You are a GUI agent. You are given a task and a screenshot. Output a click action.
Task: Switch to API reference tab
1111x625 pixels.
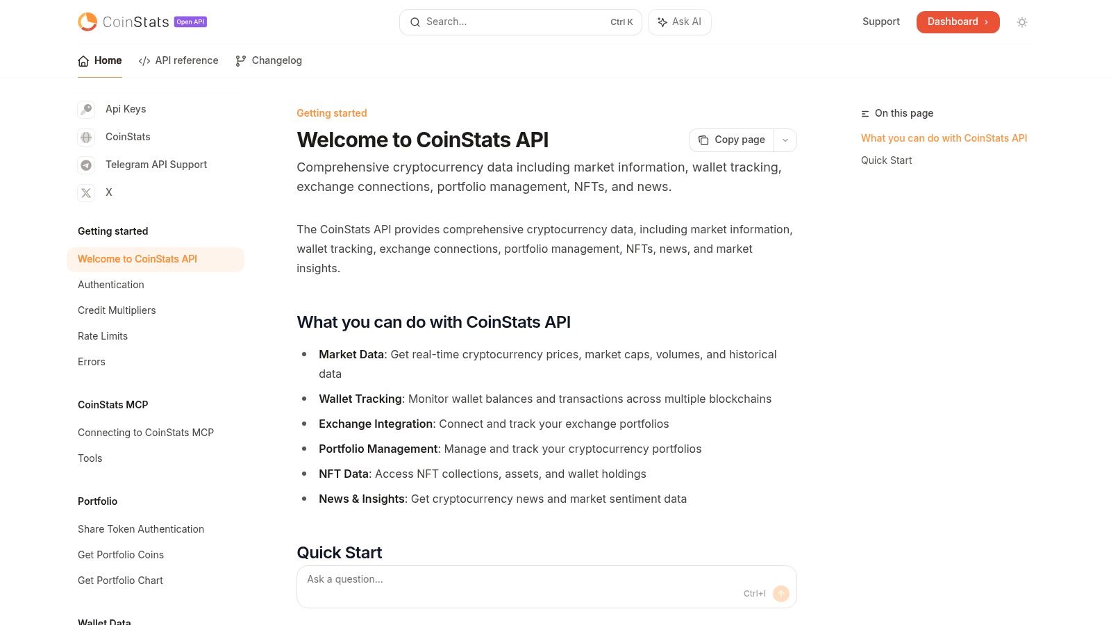(178, 61)
